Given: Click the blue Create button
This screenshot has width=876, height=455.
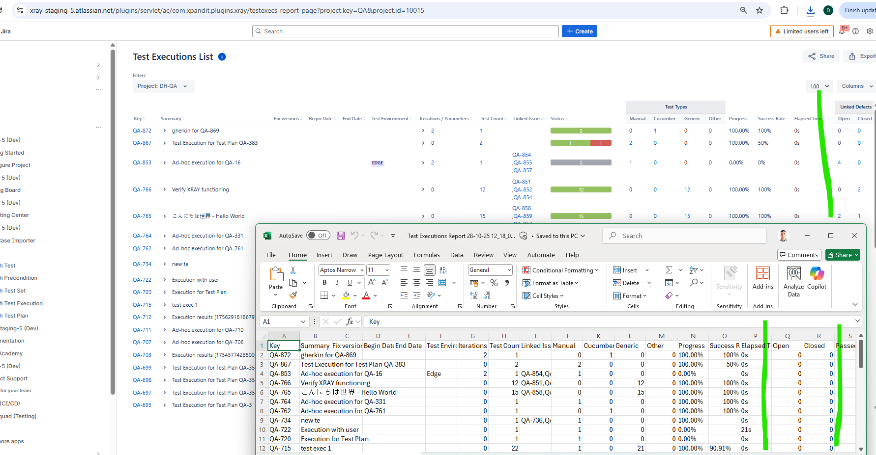Looking at the screenshot, I should tap(579, 31).
